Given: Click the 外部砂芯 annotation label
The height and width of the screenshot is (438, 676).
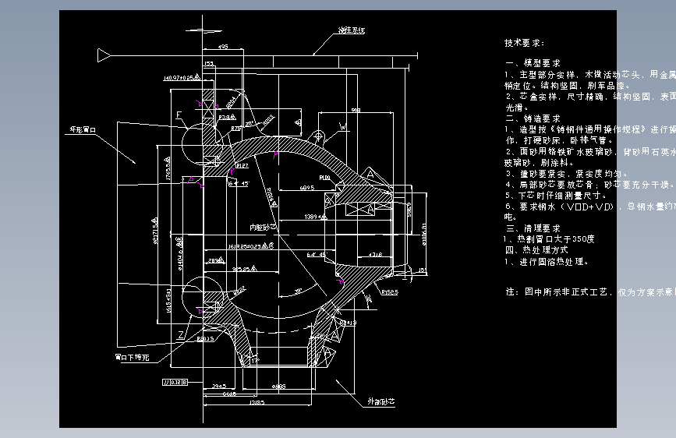Looking at the screenshot, I should (381, 401).
